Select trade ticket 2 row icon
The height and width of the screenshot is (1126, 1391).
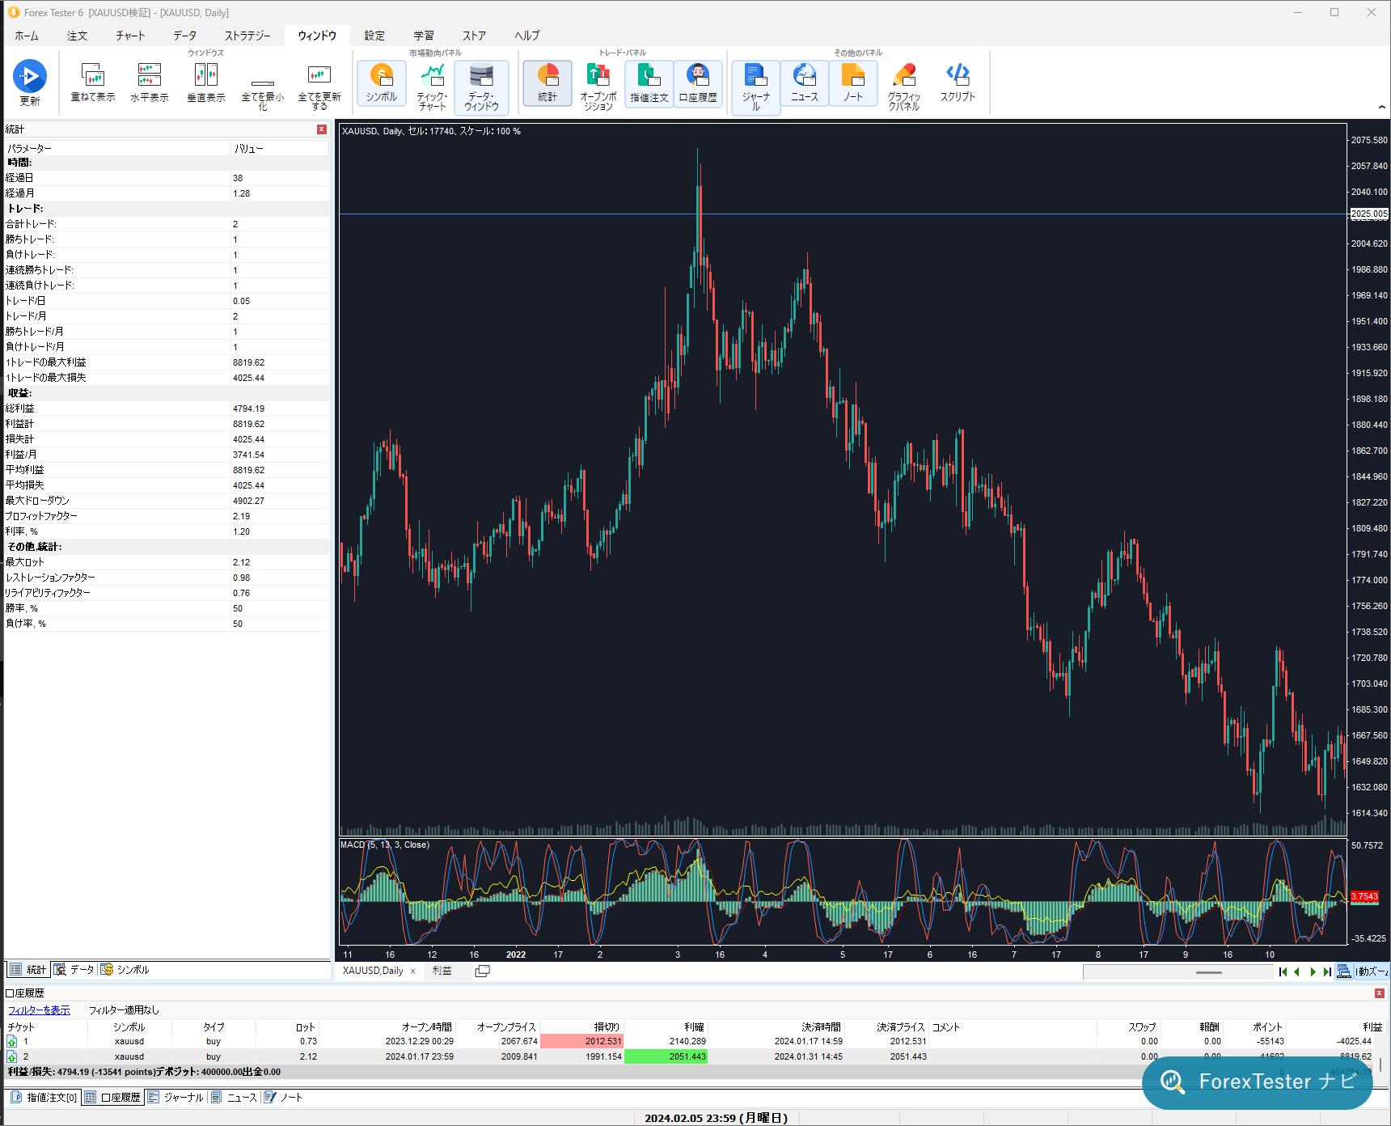pos(12,1056)
